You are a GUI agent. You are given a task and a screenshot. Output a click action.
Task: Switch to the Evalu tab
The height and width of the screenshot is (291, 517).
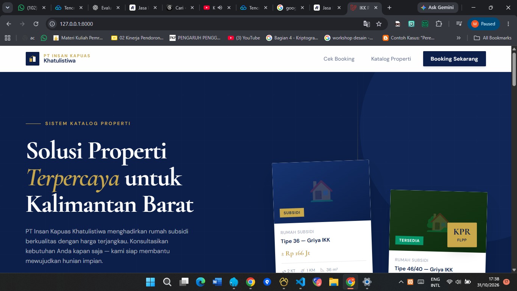[107, 8]
